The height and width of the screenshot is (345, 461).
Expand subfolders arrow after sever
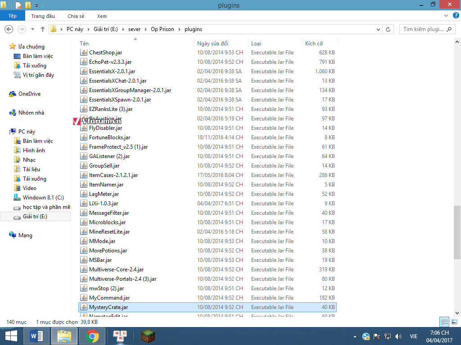pyautogui.click(x=145, y=29)
